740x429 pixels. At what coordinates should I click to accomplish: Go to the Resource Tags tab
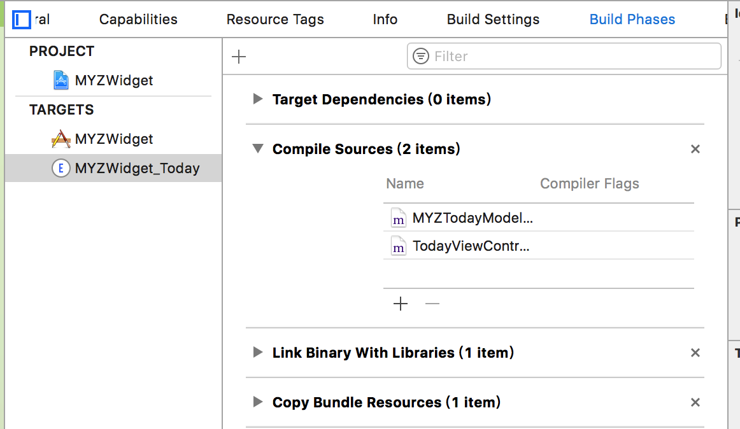pyautogui.click(x=275, y=20)
